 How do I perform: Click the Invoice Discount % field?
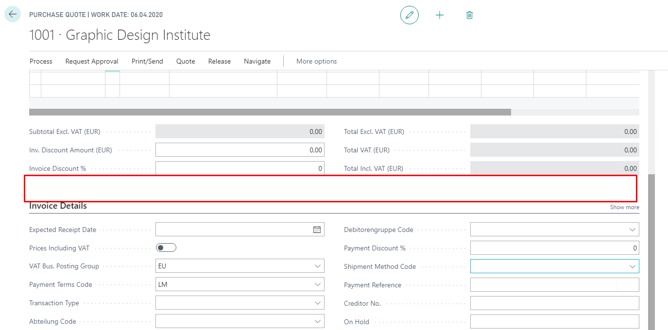click(240, 168)
